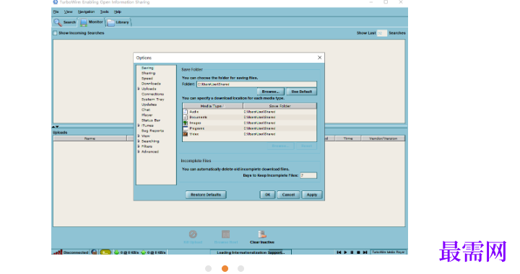Click the Show Last searches number field
520x274 pixels.
(x=382, y=33)
